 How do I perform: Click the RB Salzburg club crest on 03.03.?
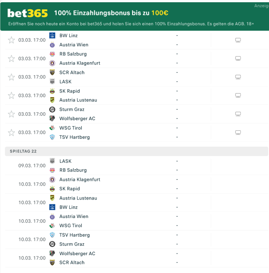[52, 54]
